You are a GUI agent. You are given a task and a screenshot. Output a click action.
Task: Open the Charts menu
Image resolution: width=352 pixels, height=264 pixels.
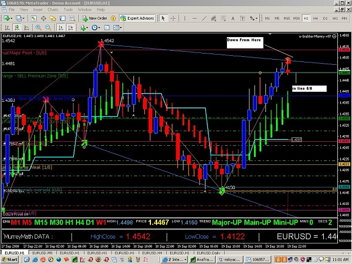[53, 10]
